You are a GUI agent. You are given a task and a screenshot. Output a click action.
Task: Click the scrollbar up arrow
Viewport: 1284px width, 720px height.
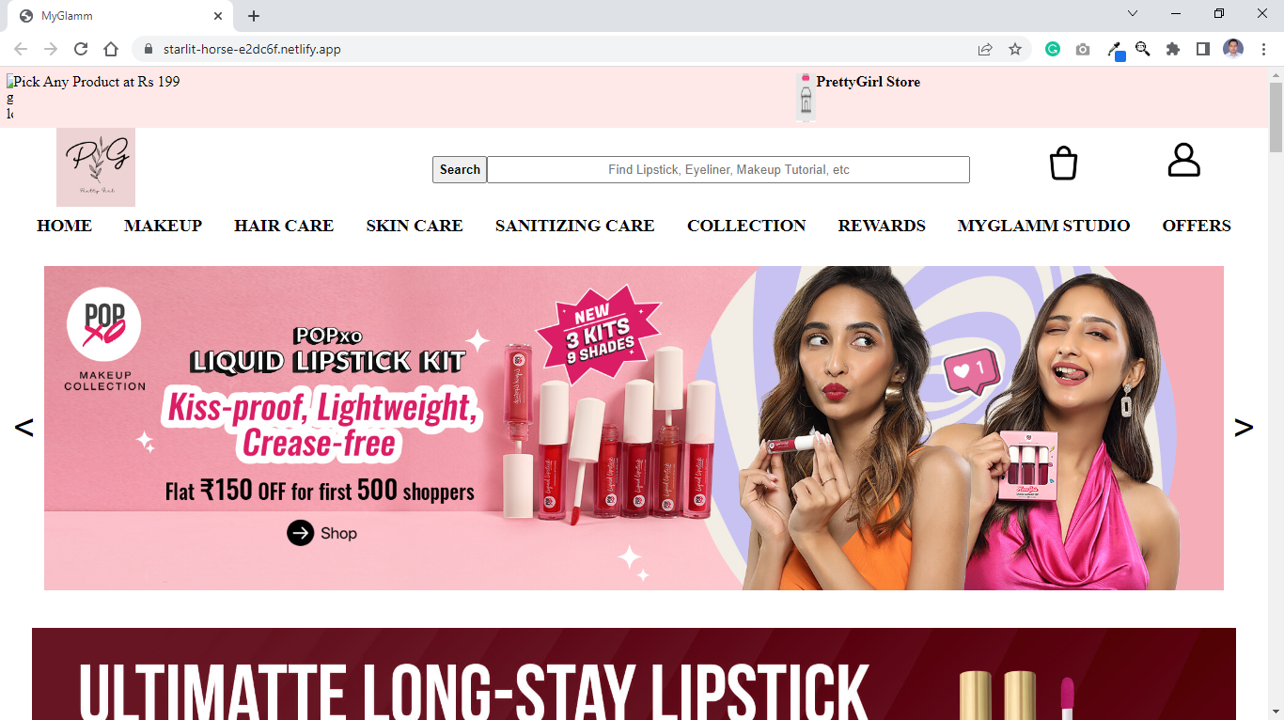click(x=1276, y=74)
